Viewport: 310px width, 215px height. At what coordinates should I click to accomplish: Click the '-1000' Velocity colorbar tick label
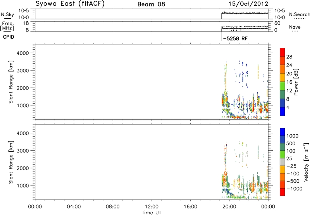pos(294,189)
